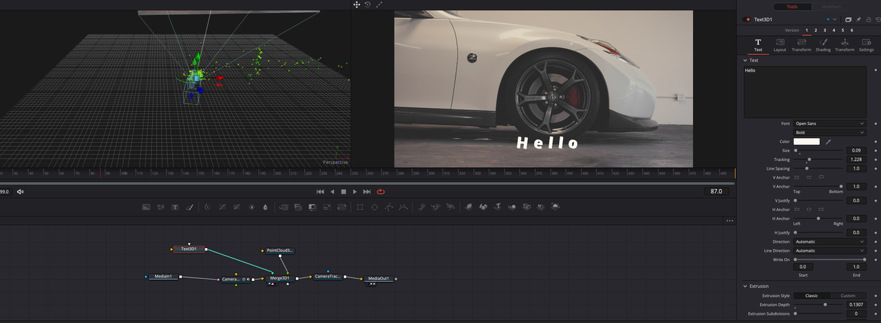Select the Custom extrusion style
Viewport: 881px width, 323px height.
coord(848,296)
